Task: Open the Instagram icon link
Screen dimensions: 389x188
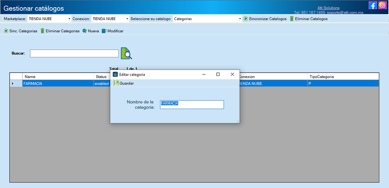Action: [x=383, y=5]
